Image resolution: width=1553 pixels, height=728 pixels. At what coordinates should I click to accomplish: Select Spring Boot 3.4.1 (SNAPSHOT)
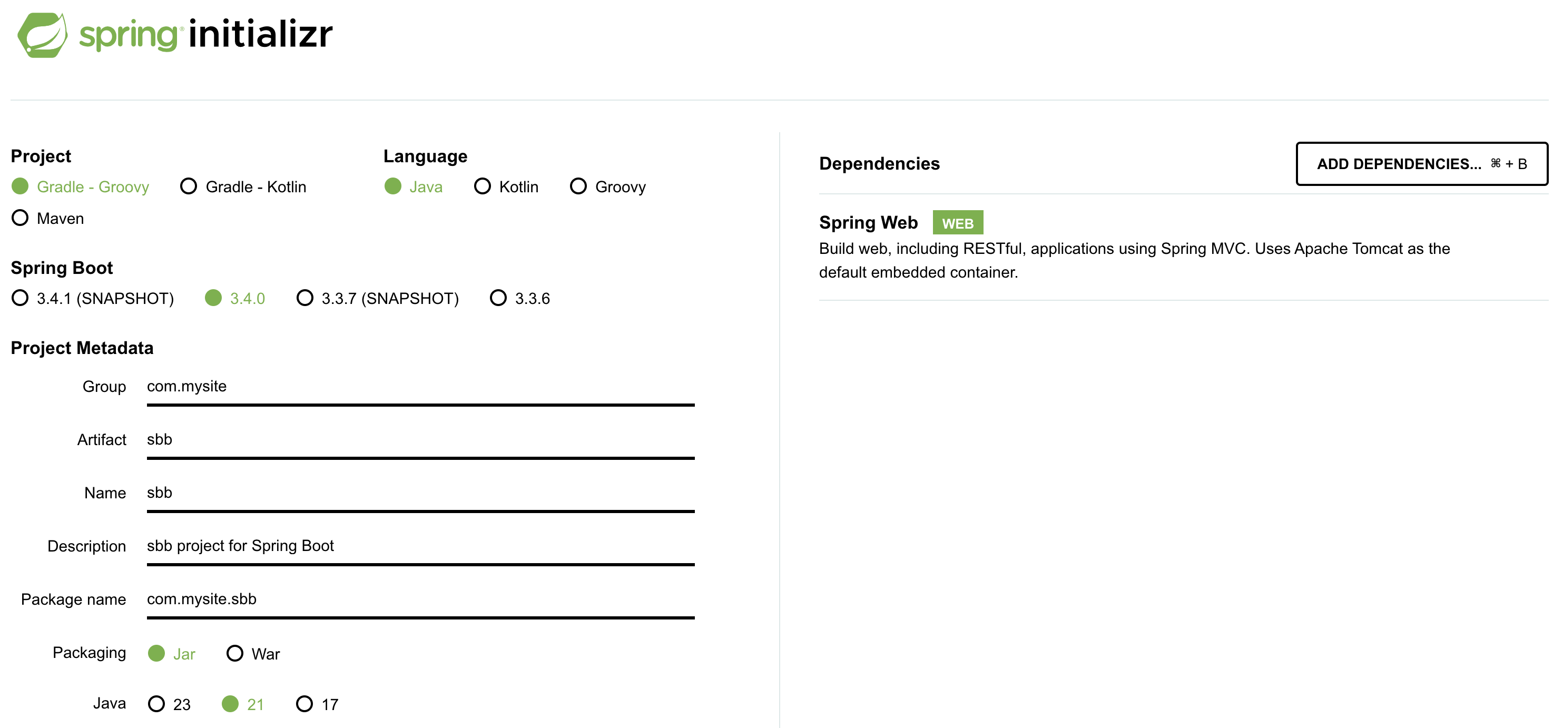click(93, 298)
